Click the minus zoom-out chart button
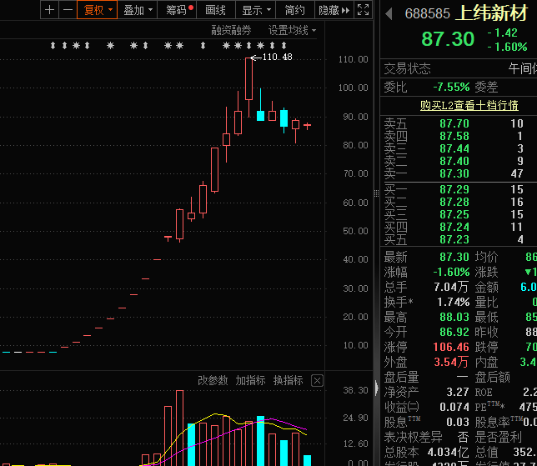The height and width of the screenshot is (466, 537). point(68,10)
